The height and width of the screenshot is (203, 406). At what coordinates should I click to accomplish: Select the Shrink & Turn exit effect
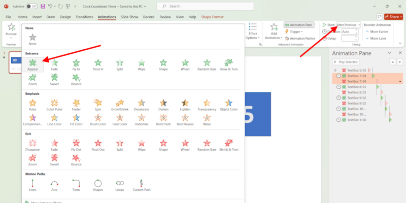coord(229,145)
